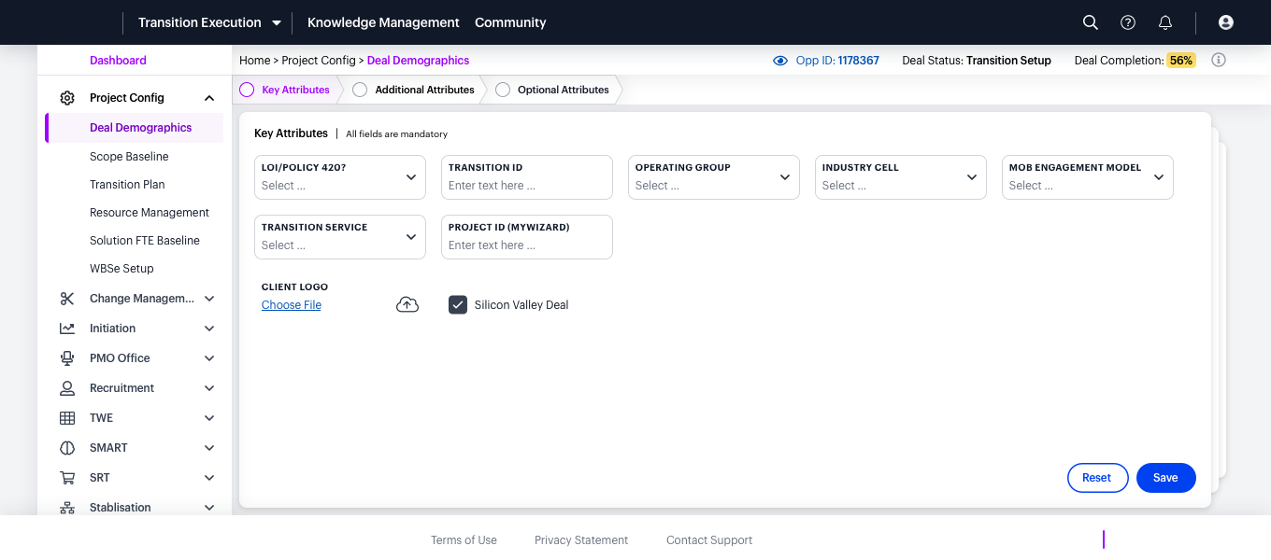Select Transition Plan in sidebar
Screen dimensions: 1271x560
tap(127, 185)
